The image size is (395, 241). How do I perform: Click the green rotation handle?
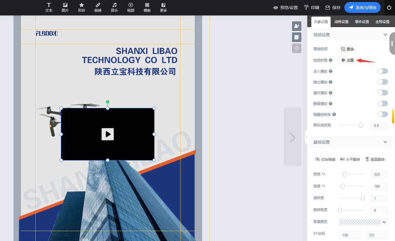tap(108, 102)
